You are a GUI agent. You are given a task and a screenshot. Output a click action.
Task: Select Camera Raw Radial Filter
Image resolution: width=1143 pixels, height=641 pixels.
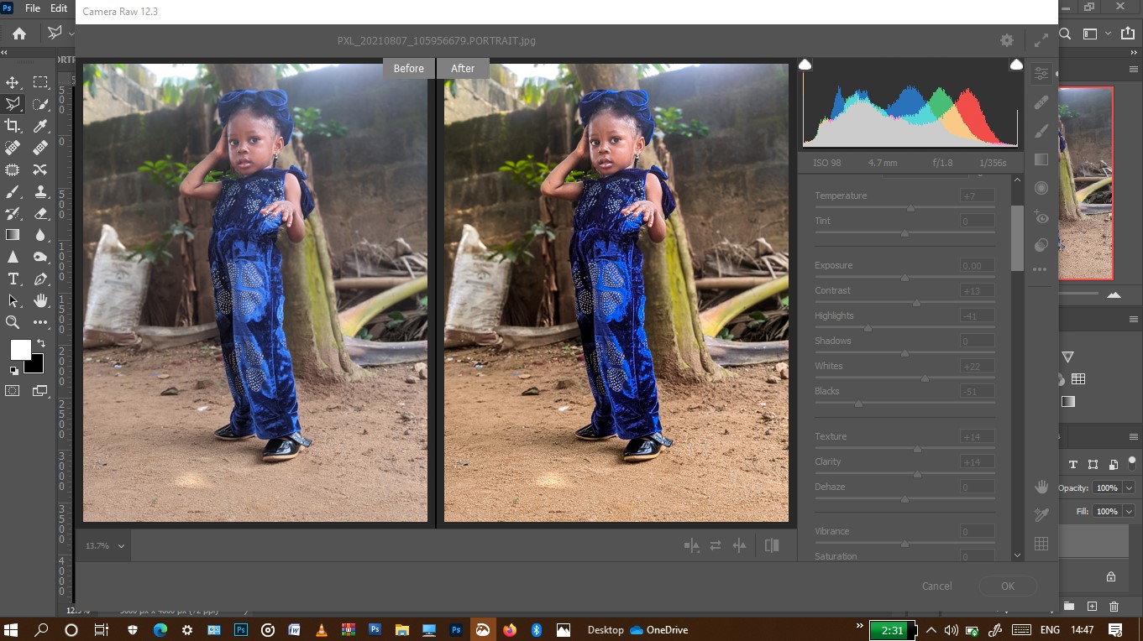[1041, 188]
